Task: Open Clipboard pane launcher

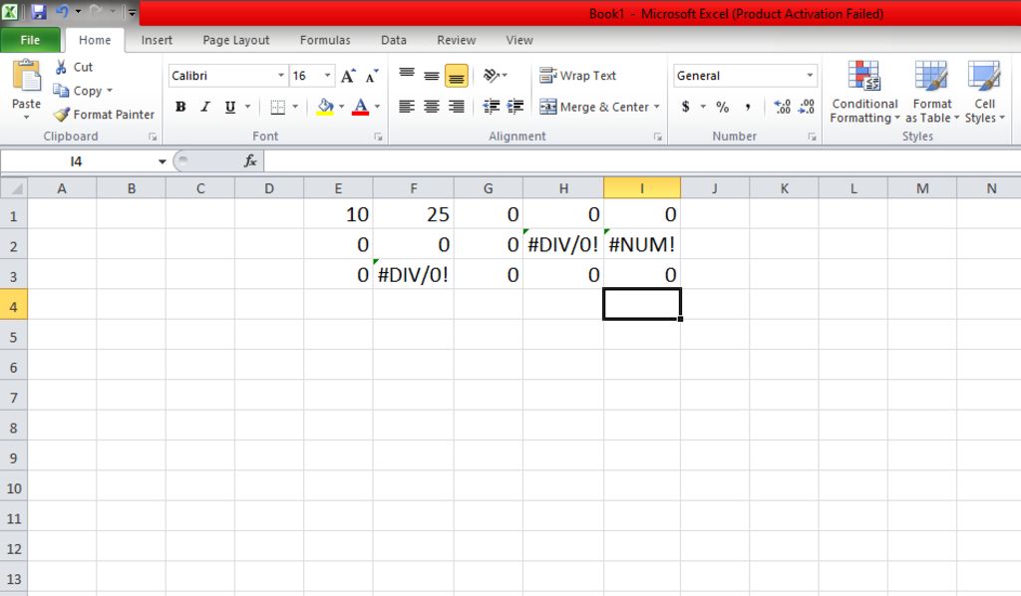Action: [x=153, y=137]
